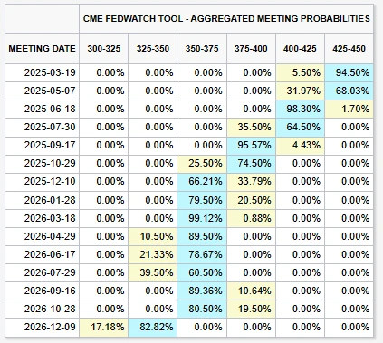Select the 375-400 column header
383x343 pixels.
point(251,49)
